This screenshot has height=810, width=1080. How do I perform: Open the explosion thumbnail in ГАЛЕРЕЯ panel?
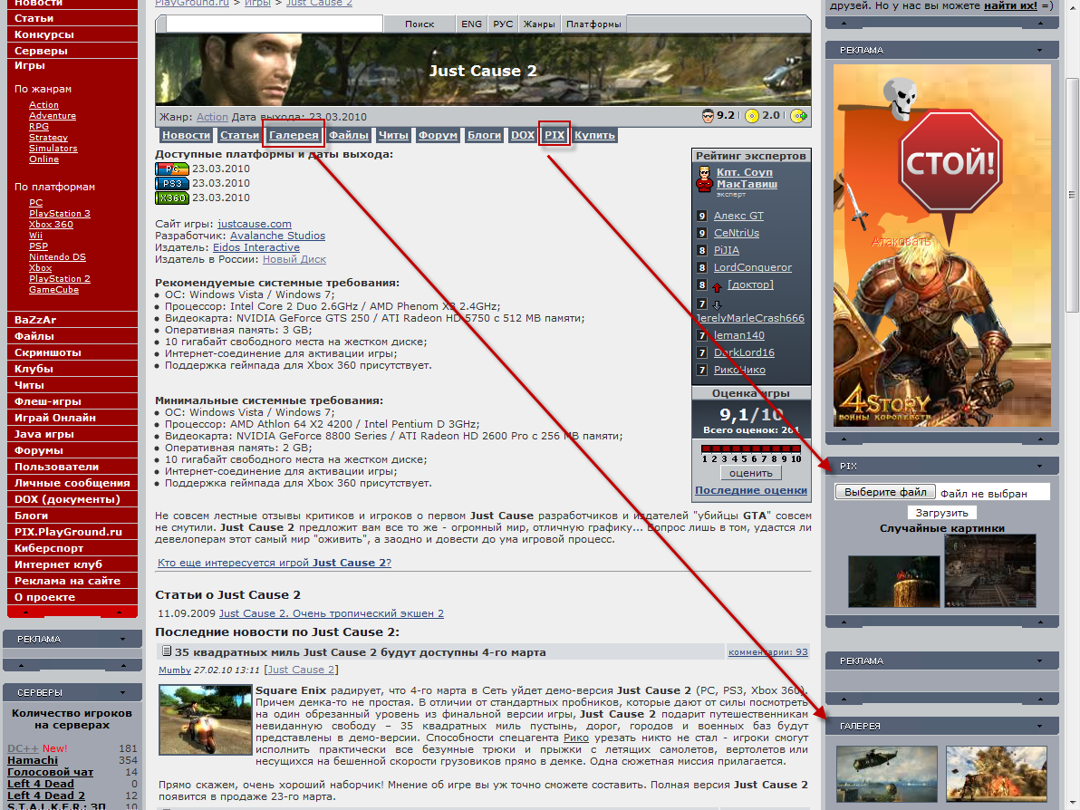click(x=996, y=774)
